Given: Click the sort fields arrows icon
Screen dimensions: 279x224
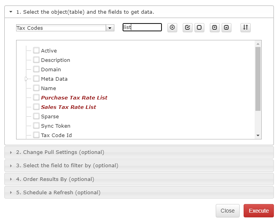Looking at the screenshot, I should [246, 27].
